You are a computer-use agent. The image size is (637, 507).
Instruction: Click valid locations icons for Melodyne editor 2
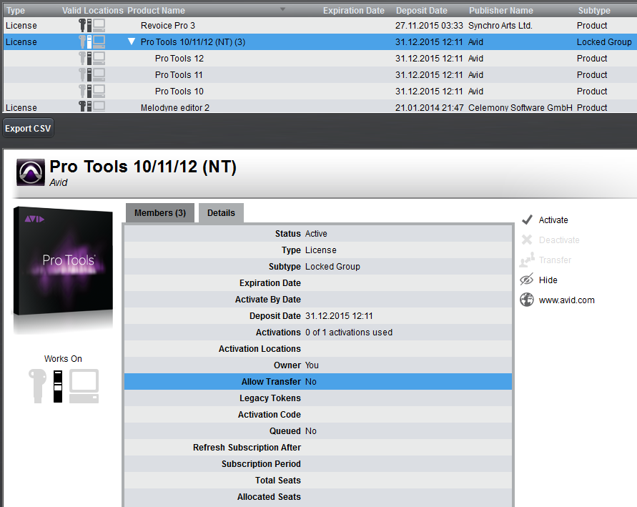pyautogui.click(x=92, y=107)
